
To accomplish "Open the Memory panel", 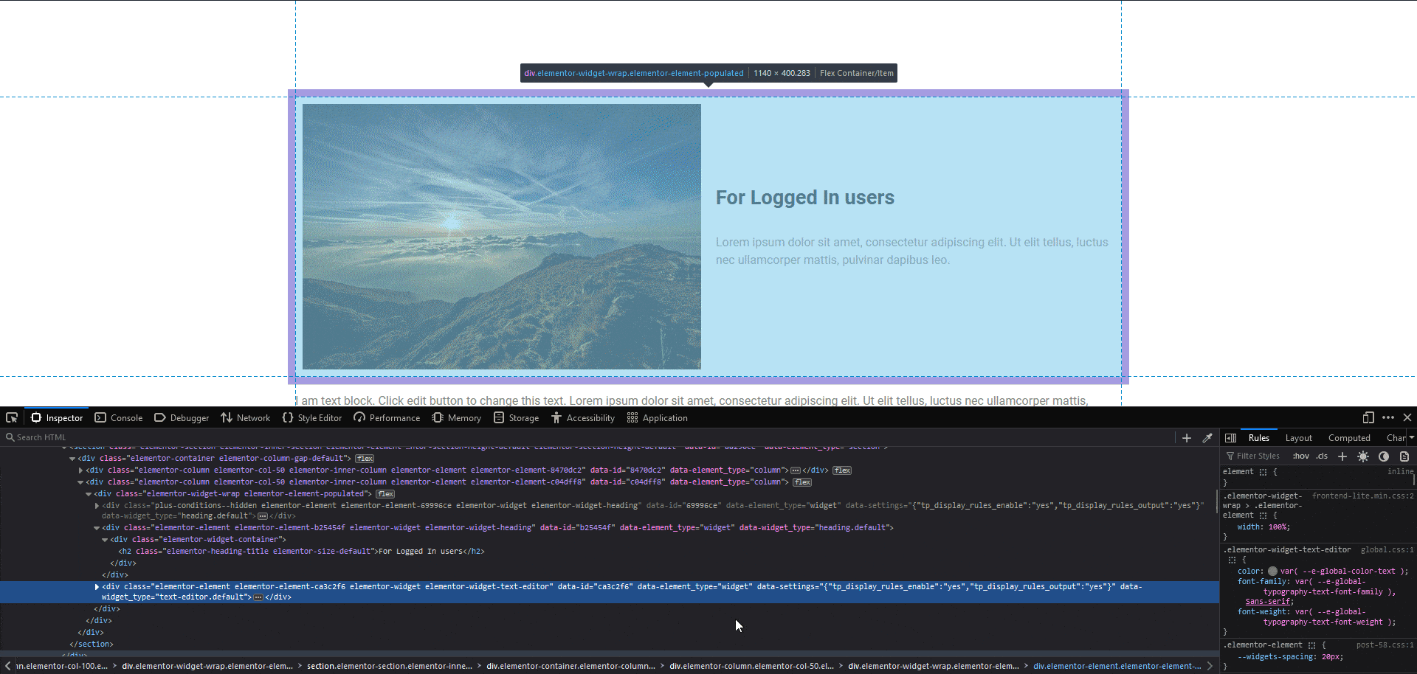I will pos(457,418).
